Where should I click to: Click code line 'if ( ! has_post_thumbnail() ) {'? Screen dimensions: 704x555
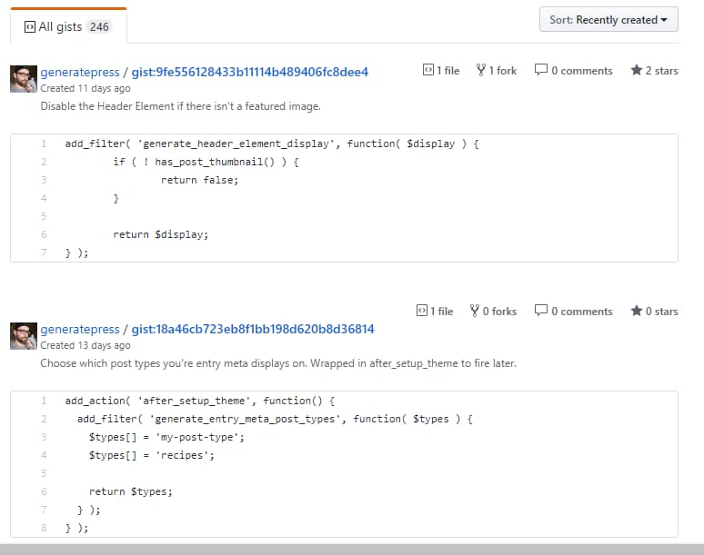coord(206,162)
